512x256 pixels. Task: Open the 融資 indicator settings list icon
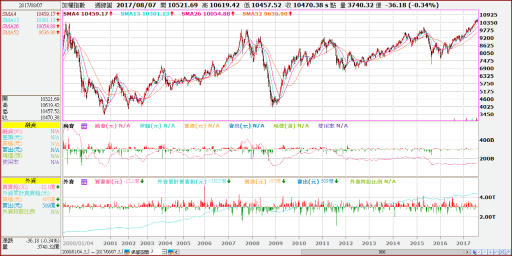84,126
